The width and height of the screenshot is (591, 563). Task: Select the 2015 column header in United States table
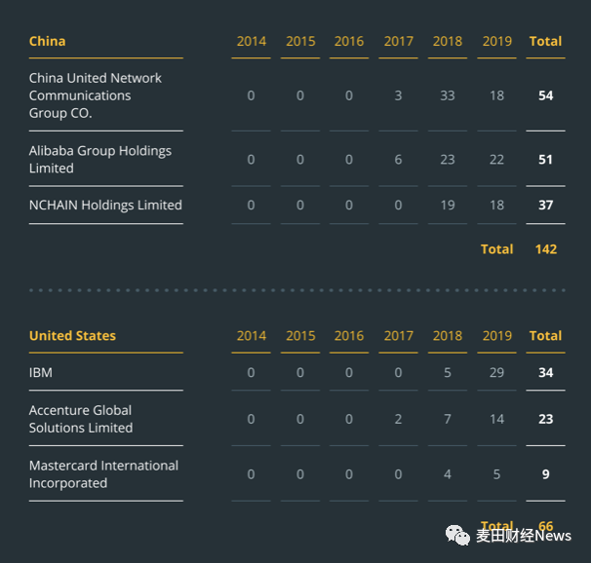[300, 335]
